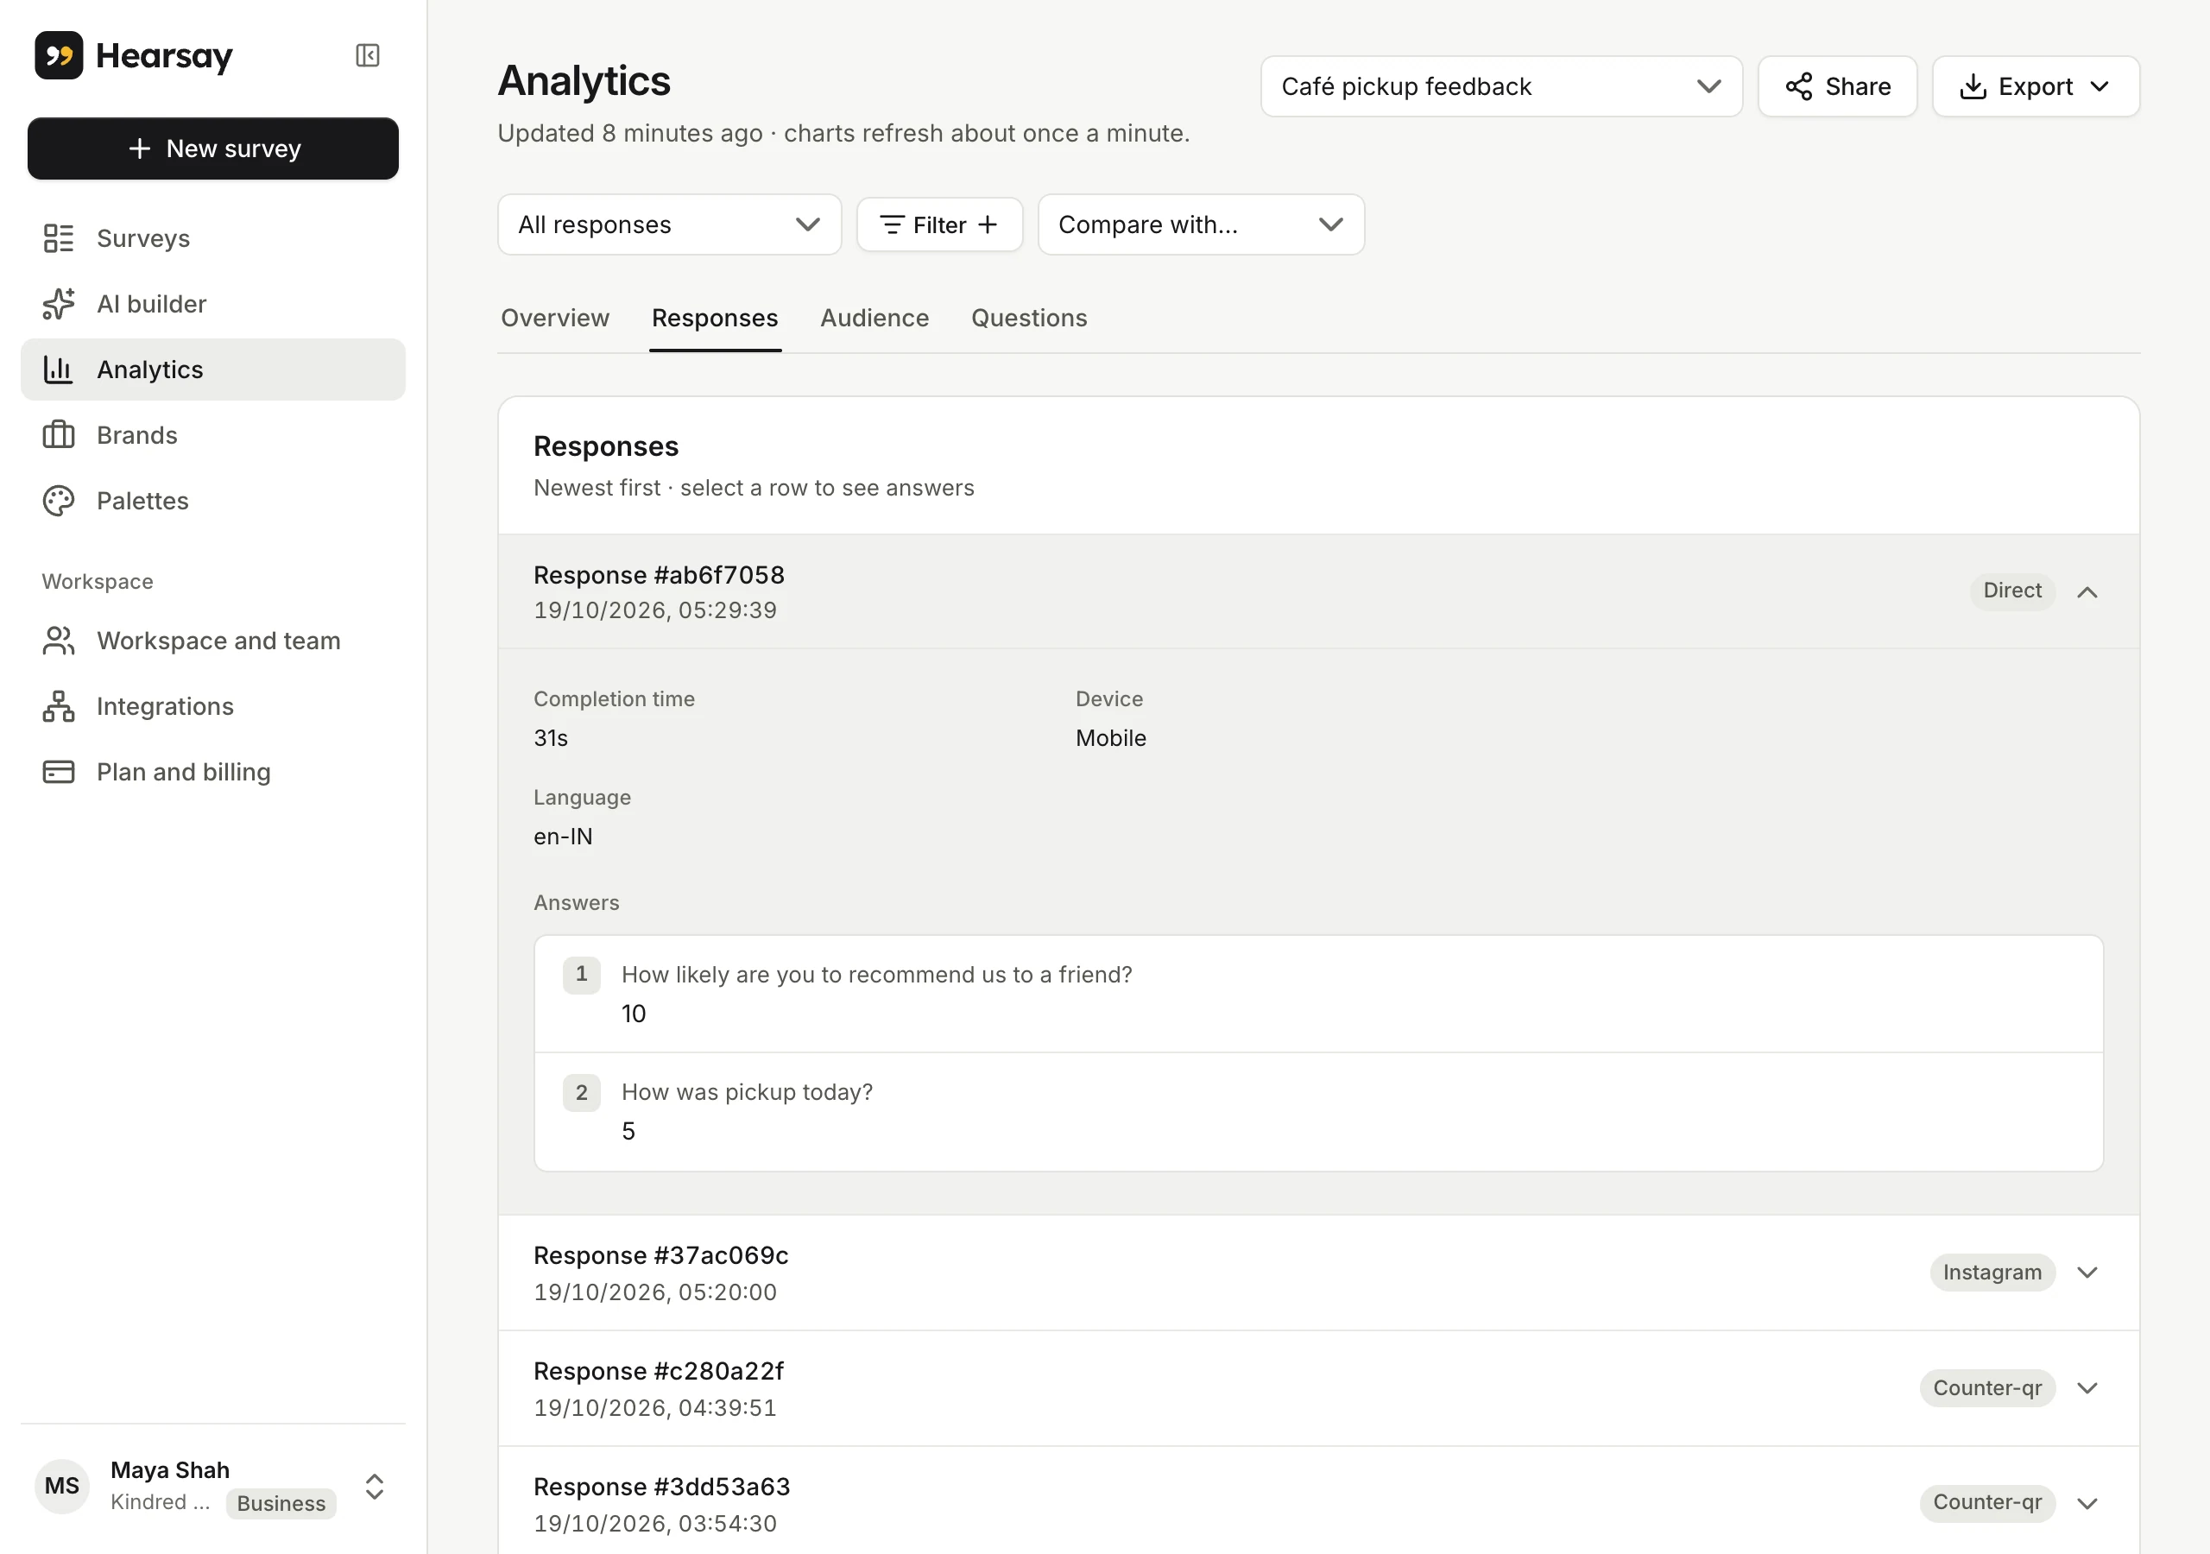Click the Instagram source badge
The height and width of the screenshot is (1554, 2210).
pos(1992,1272)
